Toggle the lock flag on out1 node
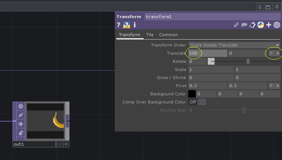The width and height of the screenshot is (282, 160). pyautogui.click(x=21, y=133)
